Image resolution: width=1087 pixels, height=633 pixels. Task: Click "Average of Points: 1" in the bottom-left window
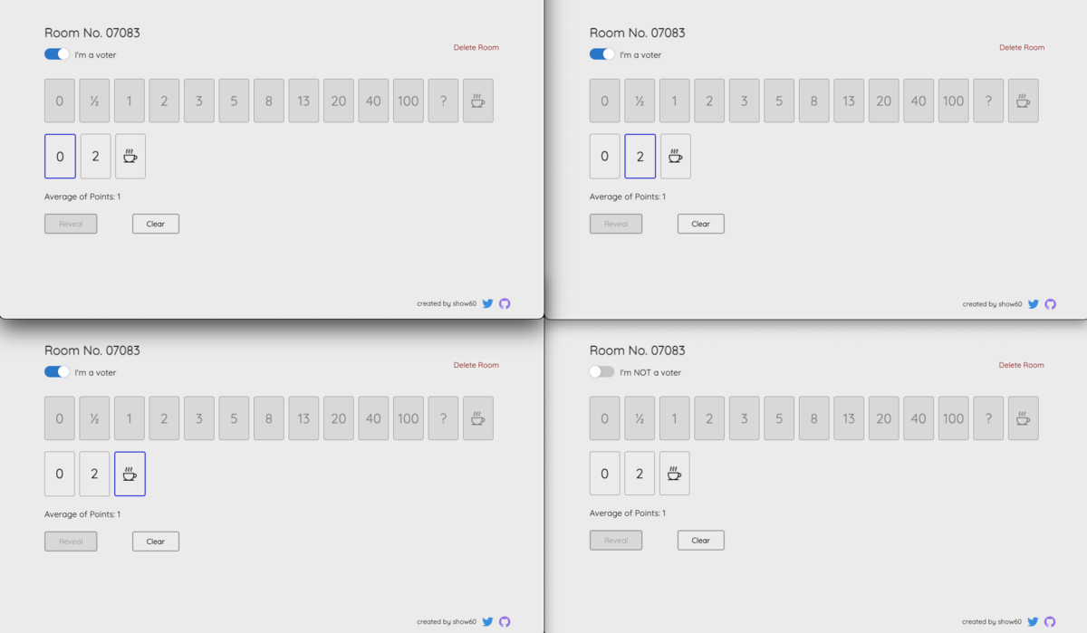pyautogui.click(x=82, y=514)
